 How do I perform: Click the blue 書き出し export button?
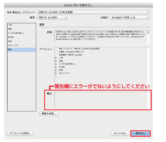(141, 133)
